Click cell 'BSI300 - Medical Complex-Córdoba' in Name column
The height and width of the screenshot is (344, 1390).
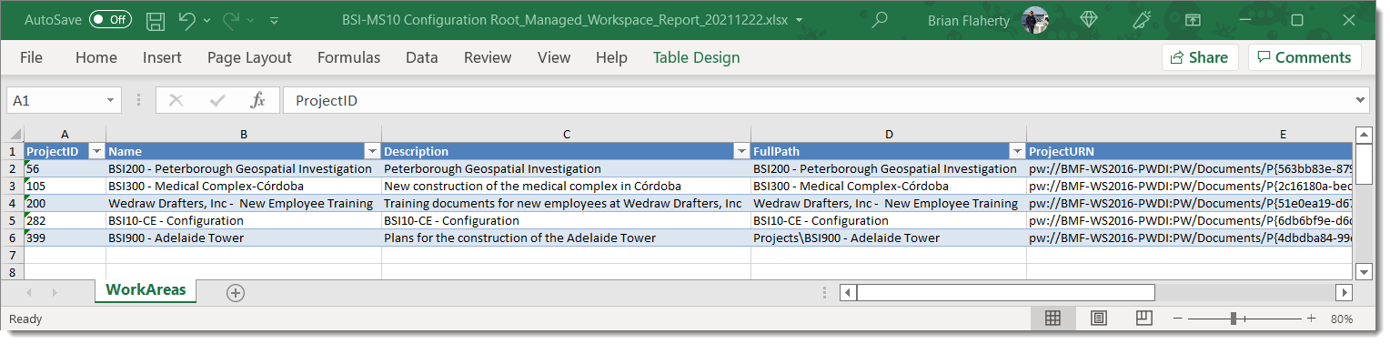[244, 186]
